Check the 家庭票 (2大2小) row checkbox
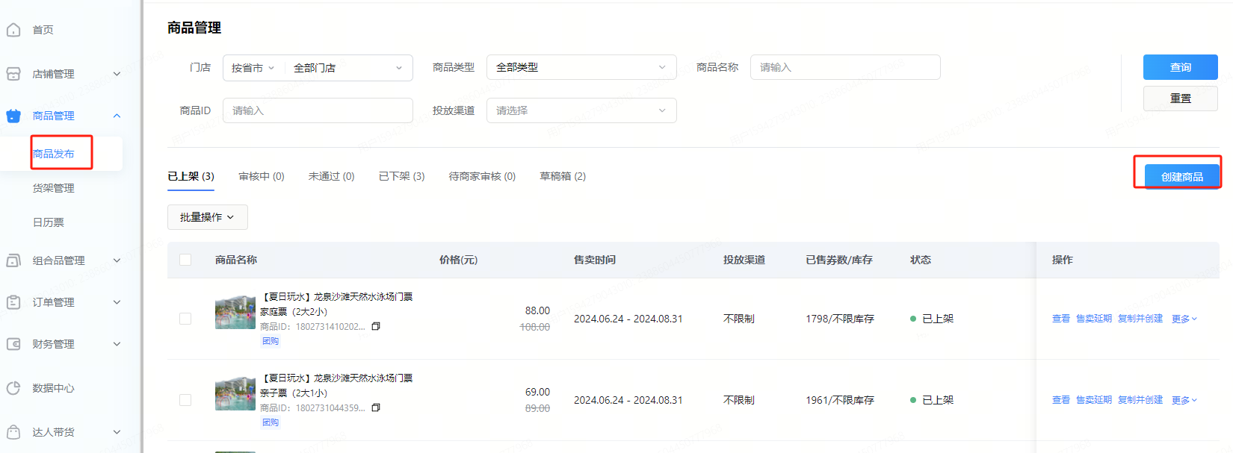This screenshot has width=1233, height=453. [185, 319]
